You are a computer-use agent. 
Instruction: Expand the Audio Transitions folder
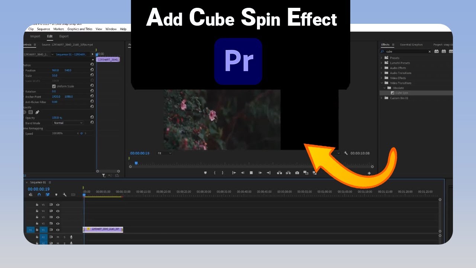(381, 73)
